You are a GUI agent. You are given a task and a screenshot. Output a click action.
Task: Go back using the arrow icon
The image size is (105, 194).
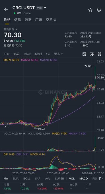6,10
